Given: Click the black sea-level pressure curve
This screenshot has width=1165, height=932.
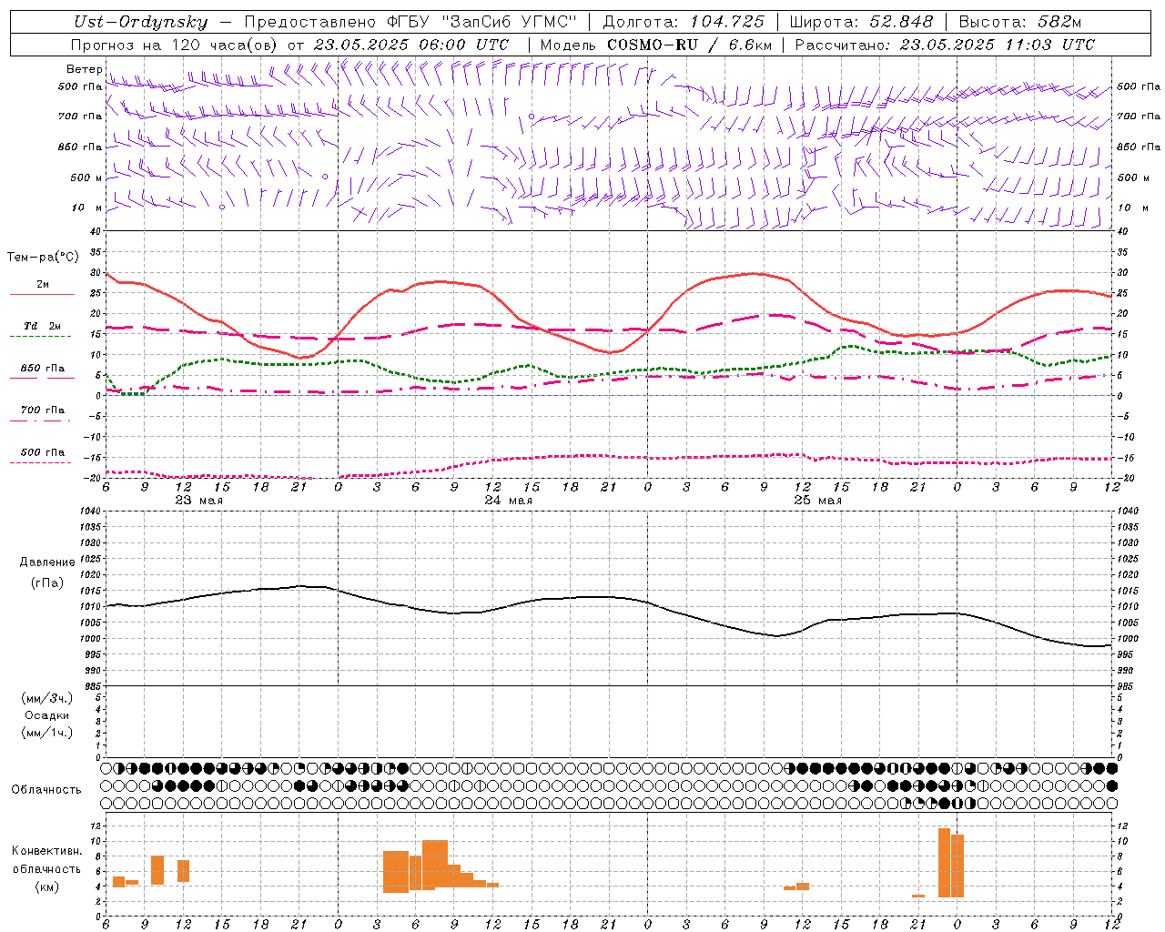Looking at the screenshot, I should (610, 597).
